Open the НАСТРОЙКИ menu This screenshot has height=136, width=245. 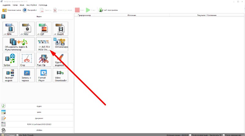[x=32, y=5]
